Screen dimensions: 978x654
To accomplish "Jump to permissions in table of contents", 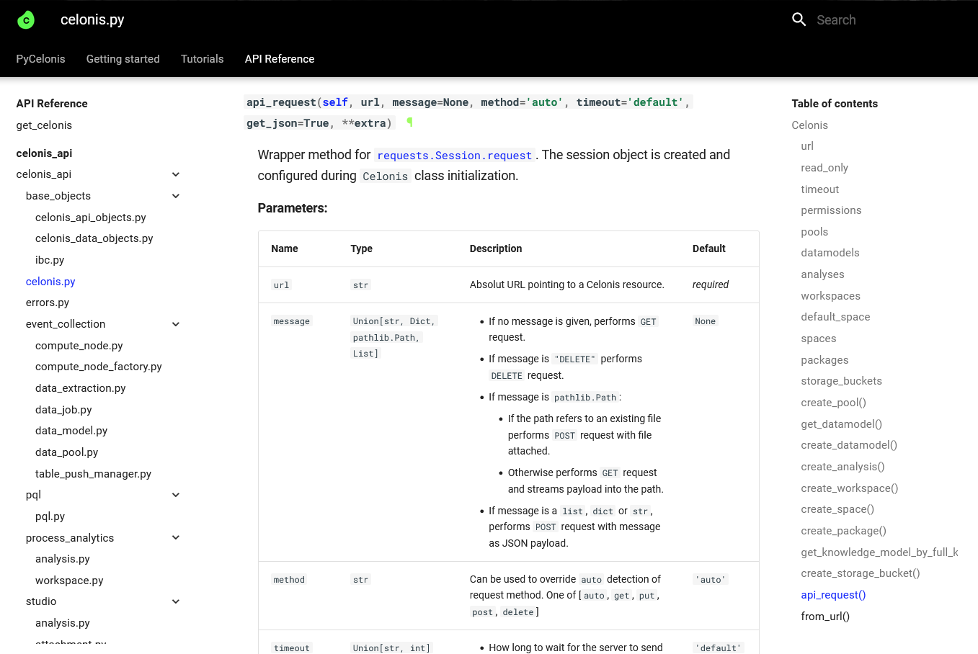I will click(832, 210).
